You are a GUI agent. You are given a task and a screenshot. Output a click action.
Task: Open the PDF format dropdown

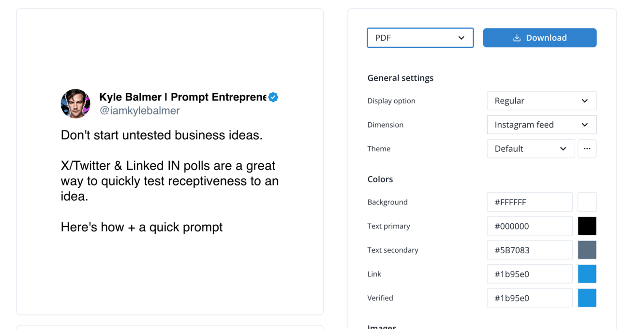(420, 38)
